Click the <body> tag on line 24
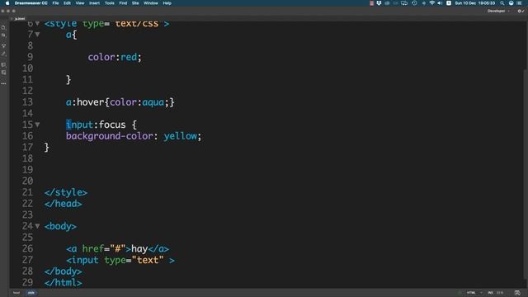 coord(60,226)
